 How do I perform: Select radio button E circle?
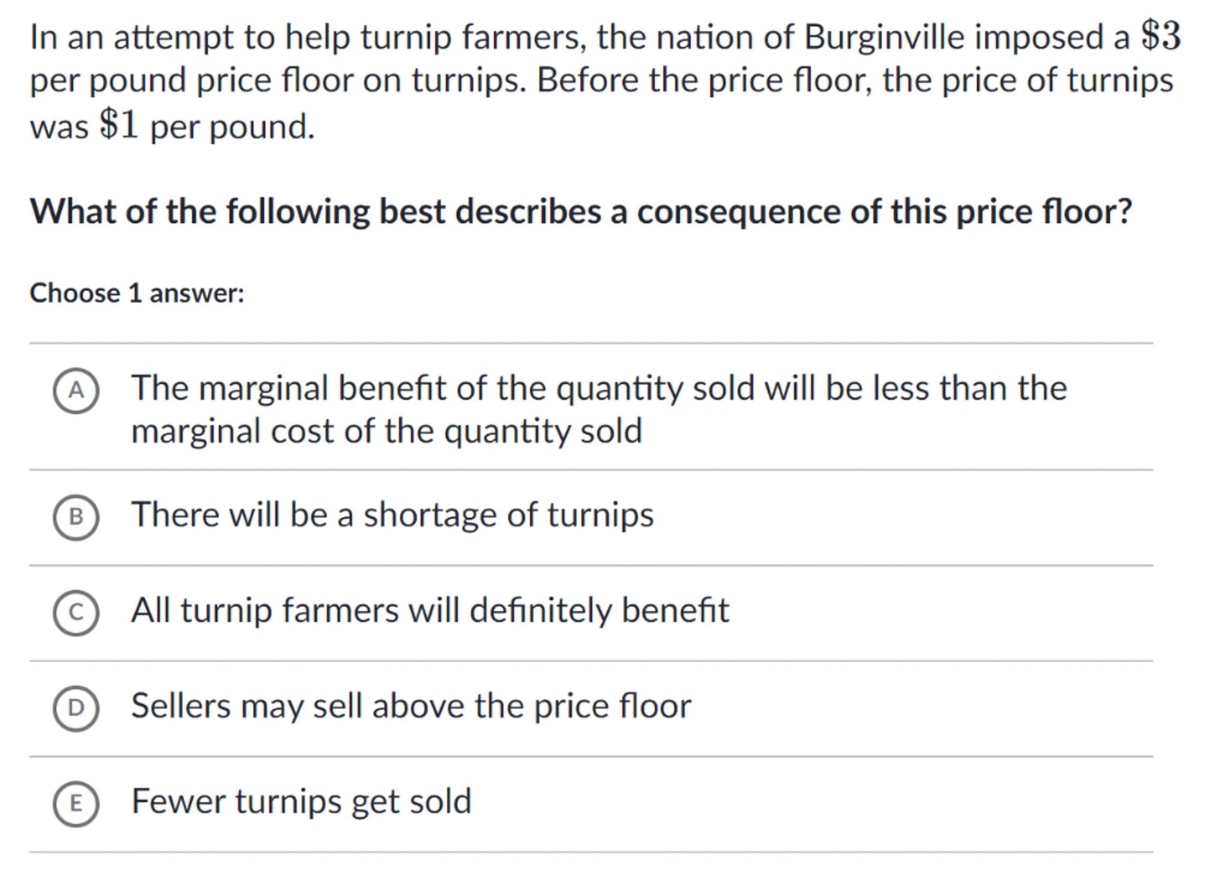pyautogui.click(x=76, y=803)
